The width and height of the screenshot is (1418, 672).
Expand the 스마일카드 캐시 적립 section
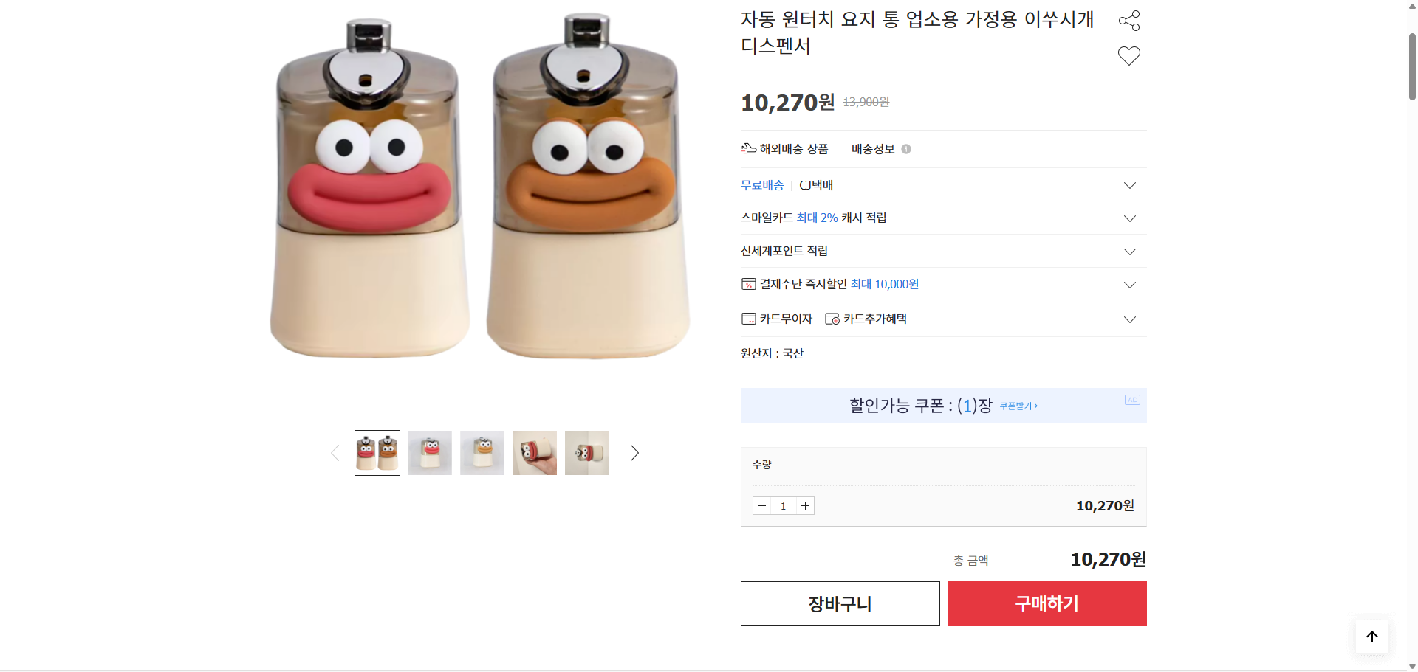point(1129,218)
